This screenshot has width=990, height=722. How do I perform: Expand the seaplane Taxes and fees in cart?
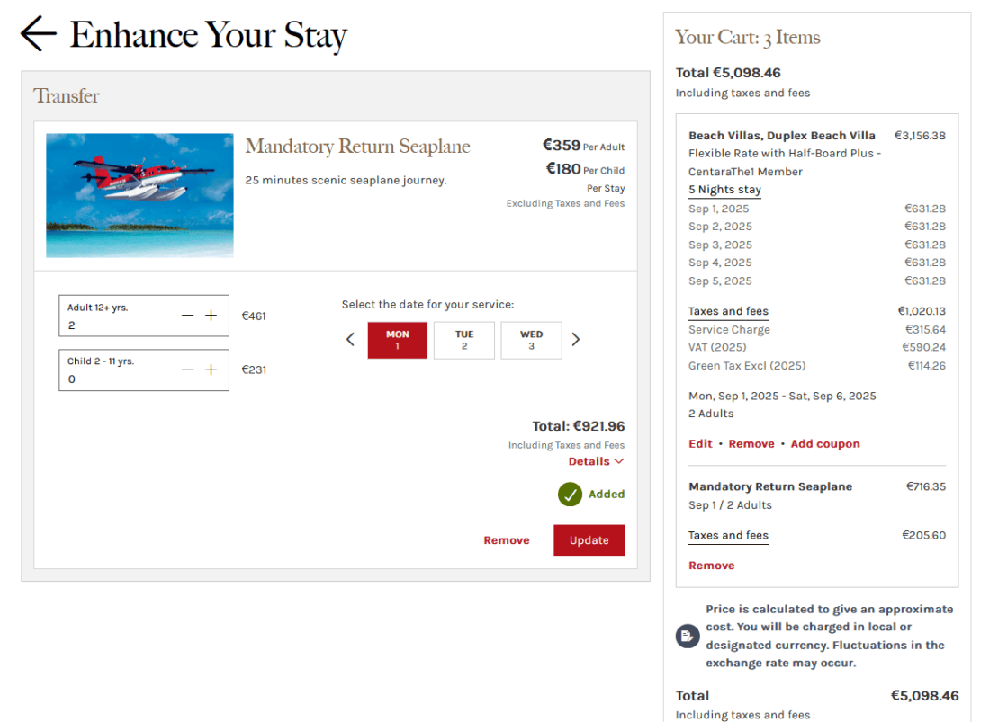(x=728, y=535)
